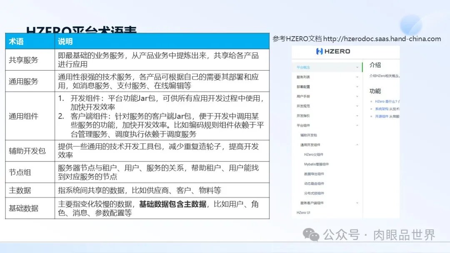Select 动态路由组件 in the sidebar
Image resolution: width=450 pixels, height=253 pixels.
point(314,184)
